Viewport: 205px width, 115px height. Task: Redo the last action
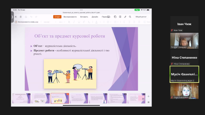(36, 17)
